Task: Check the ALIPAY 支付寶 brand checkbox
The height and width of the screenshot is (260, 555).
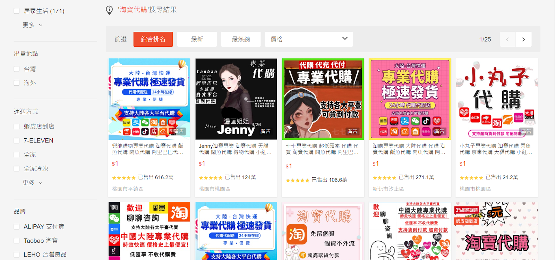Action: 17,227
